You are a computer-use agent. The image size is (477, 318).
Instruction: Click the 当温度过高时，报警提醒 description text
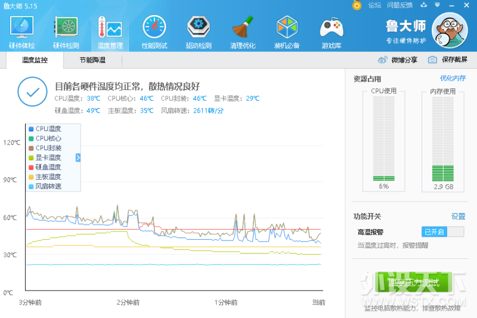click(392, 245)
